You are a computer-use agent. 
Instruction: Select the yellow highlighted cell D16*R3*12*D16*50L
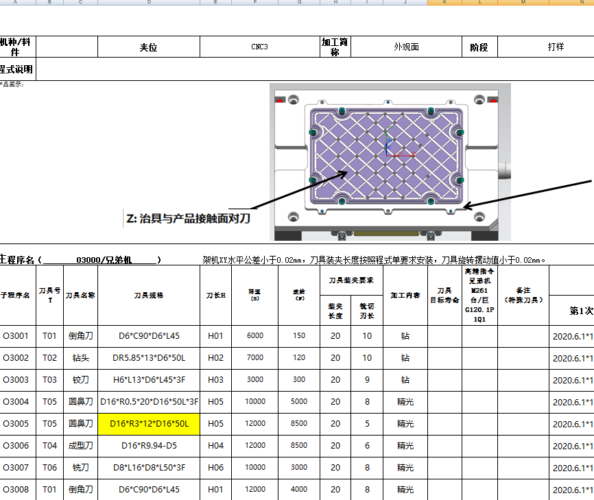point(148,423)
